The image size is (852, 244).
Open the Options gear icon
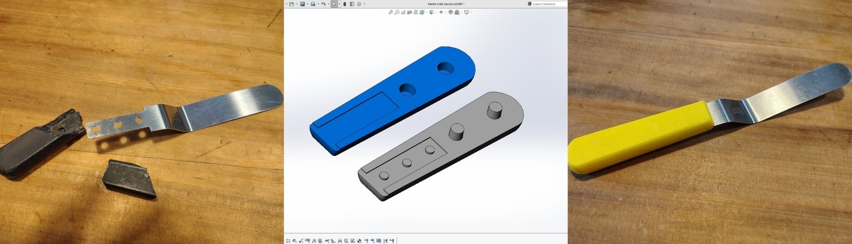(359, 4)
